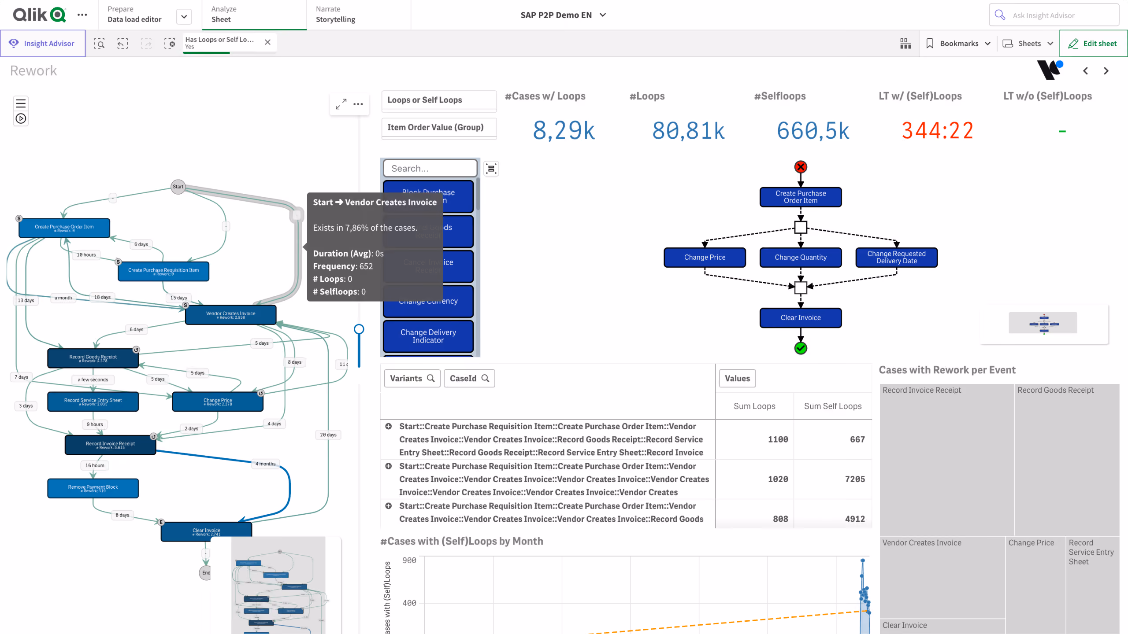1128x634 pixels.
Task: Focus the Ask Insight Advisor search field
Action: click(1054, 15)
